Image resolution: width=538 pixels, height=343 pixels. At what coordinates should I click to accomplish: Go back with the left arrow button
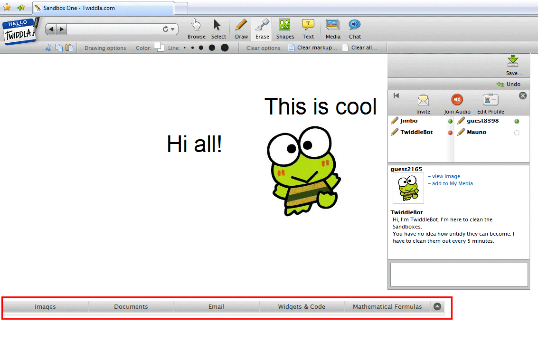(51, 29)
